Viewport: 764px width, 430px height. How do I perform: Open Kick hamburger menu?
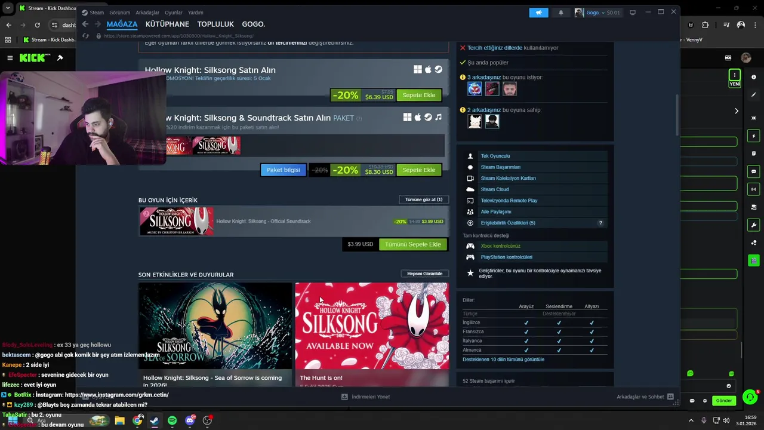click(10, 58)
